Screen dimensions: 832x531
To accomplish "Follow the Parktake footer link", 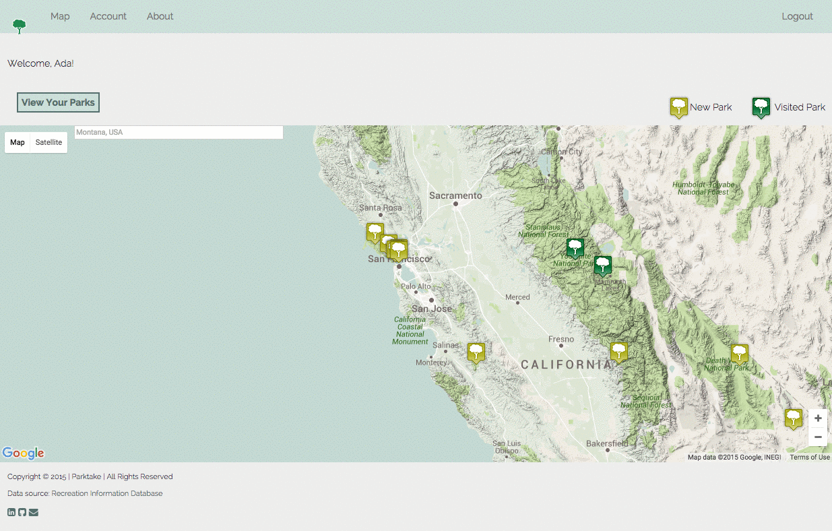I will 86,476.
